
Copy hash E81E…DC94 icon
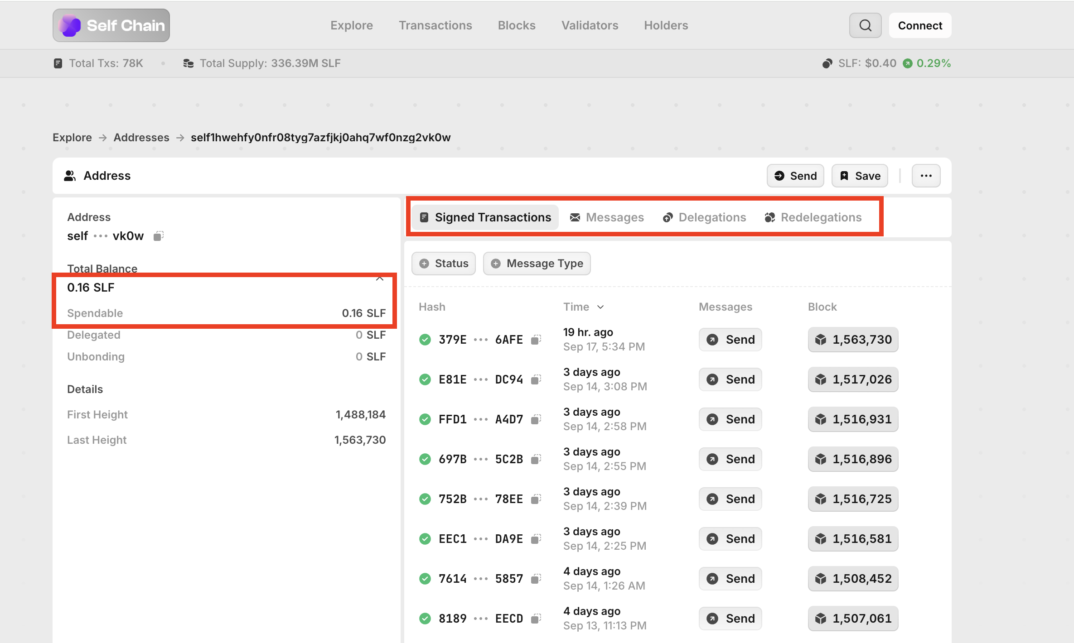[536, 379]
